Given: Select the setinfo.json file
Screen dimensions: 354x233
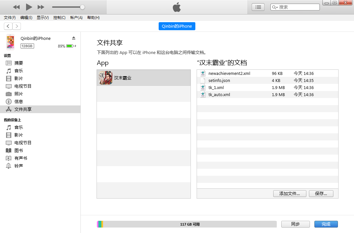Looking at the screenshot, I should (267, 81).
